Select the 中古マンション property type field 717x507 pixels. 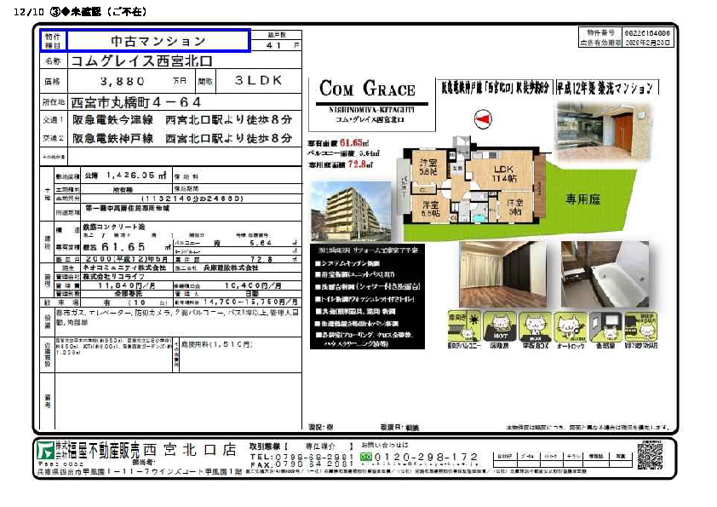pyautogui.click(x=158, y=41)
